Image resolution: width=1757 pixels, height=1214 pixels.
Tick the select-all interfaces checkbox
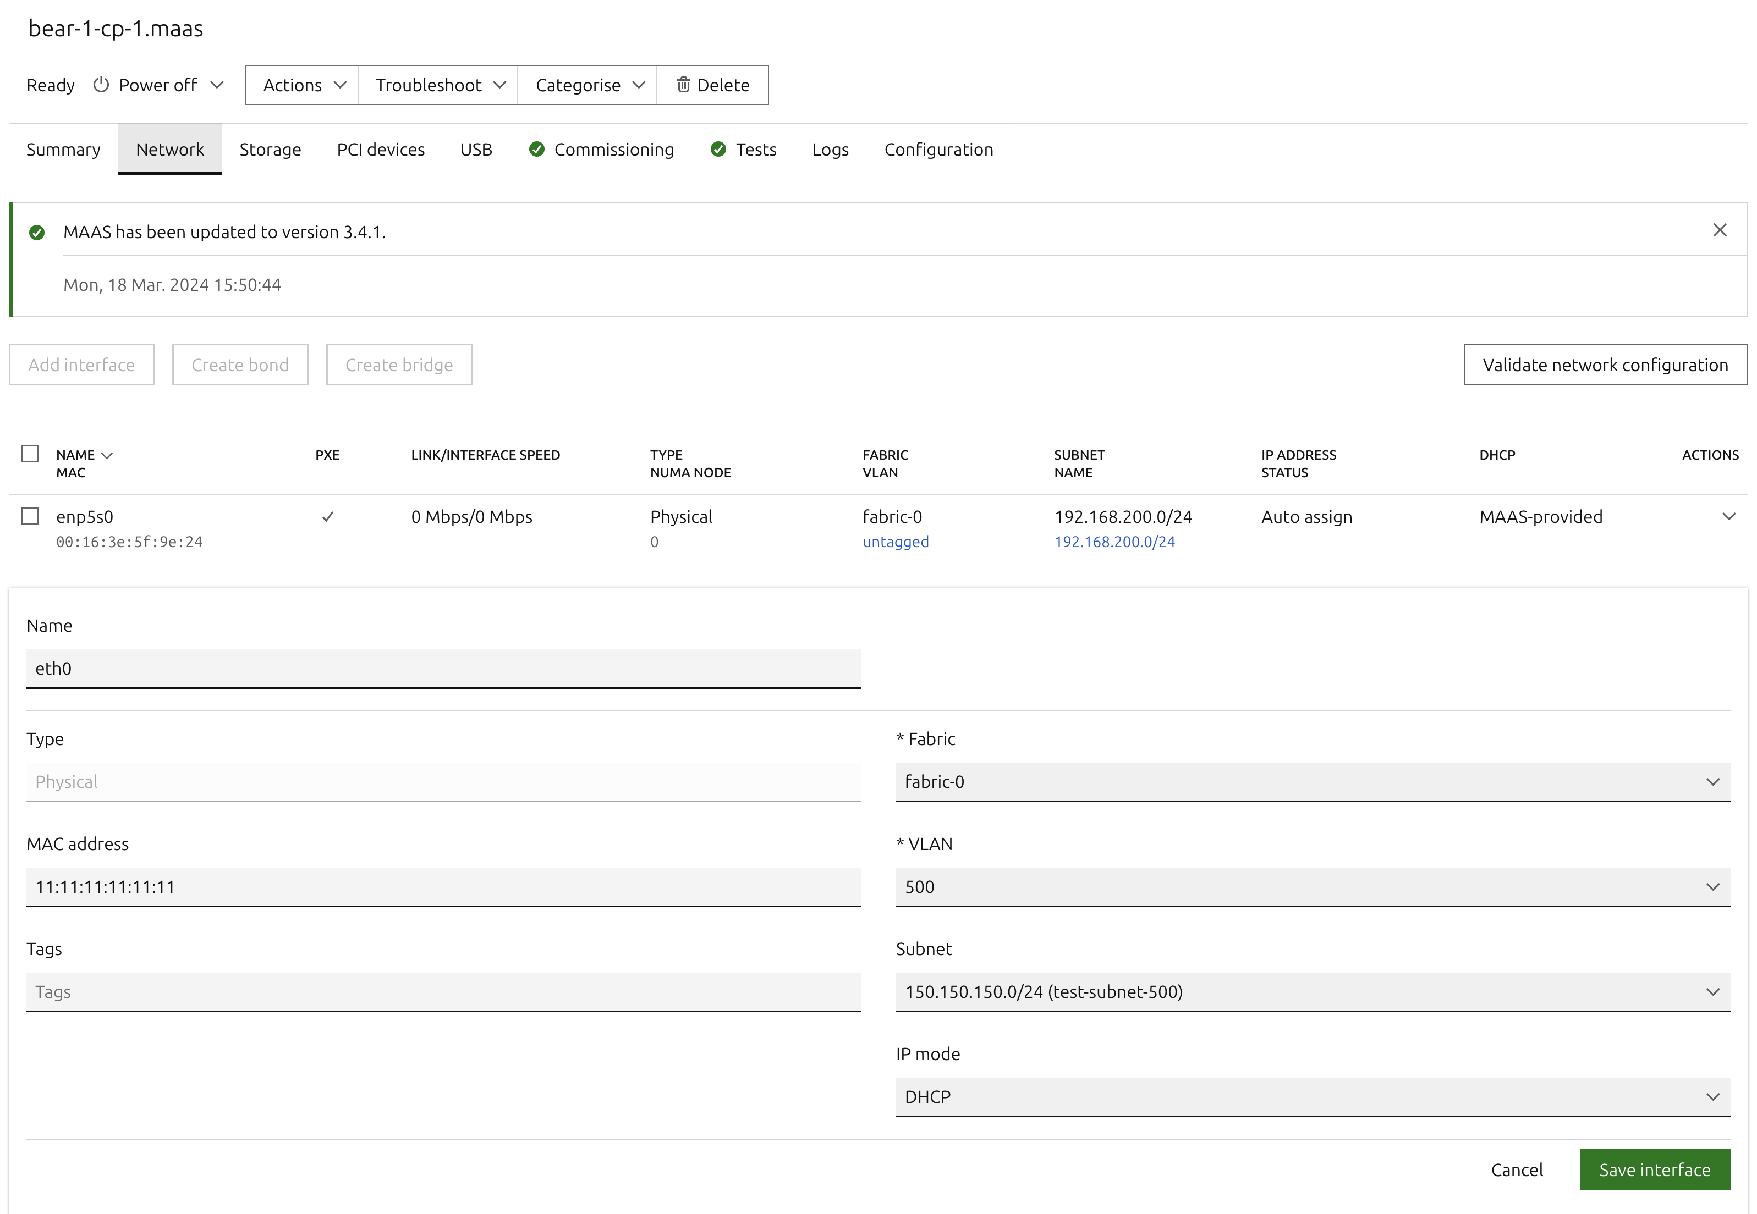[x=30, y=454]
